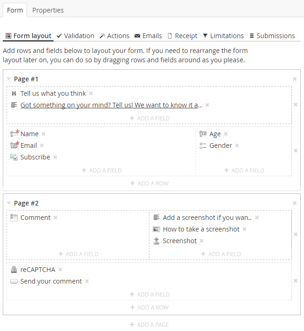Remove the Comment field with its x
The height and width of the screenshot is (331, 304).
[x=55, y=218]
